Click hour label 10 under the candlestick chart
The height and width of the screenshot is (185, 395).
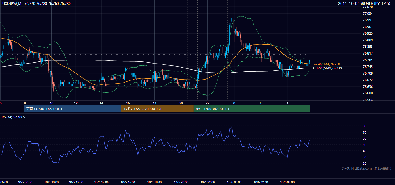[x=51, y=103]
